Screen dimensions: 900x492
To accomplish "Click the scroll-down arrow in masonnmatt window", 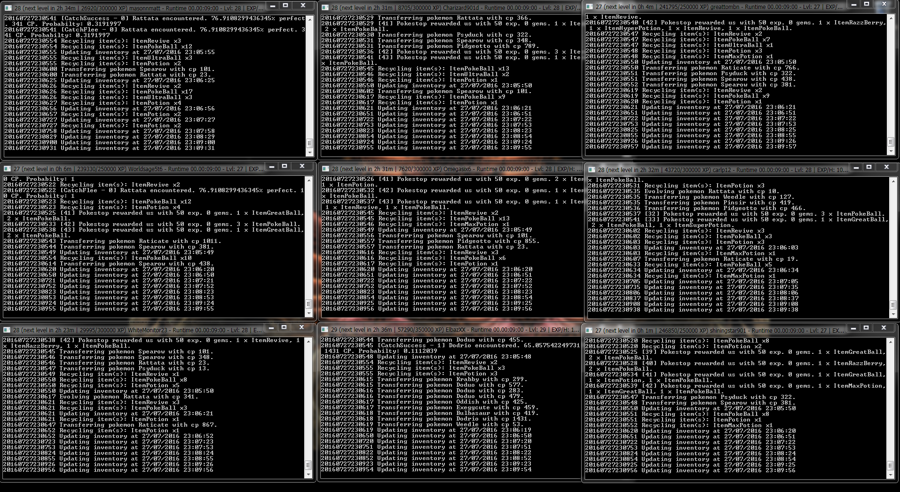I will (310, 152).
